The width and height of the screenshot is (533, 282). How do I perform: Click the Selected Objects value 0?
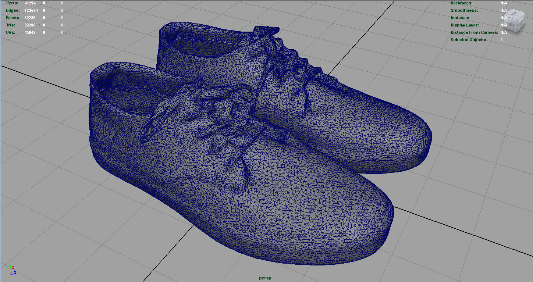(501, 40)
